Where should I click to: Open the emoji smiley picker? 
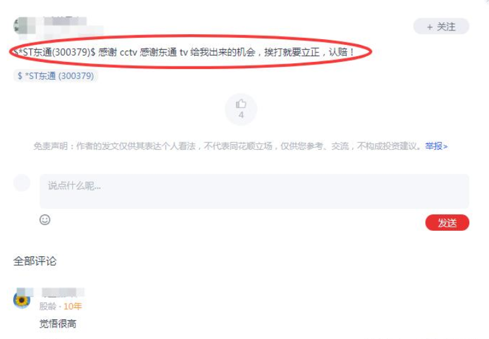tap(45, 220)
